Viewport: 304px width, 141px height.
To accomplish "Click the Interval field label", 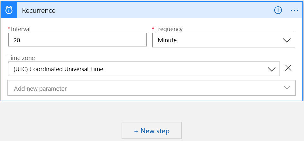I will click(21, 29).
